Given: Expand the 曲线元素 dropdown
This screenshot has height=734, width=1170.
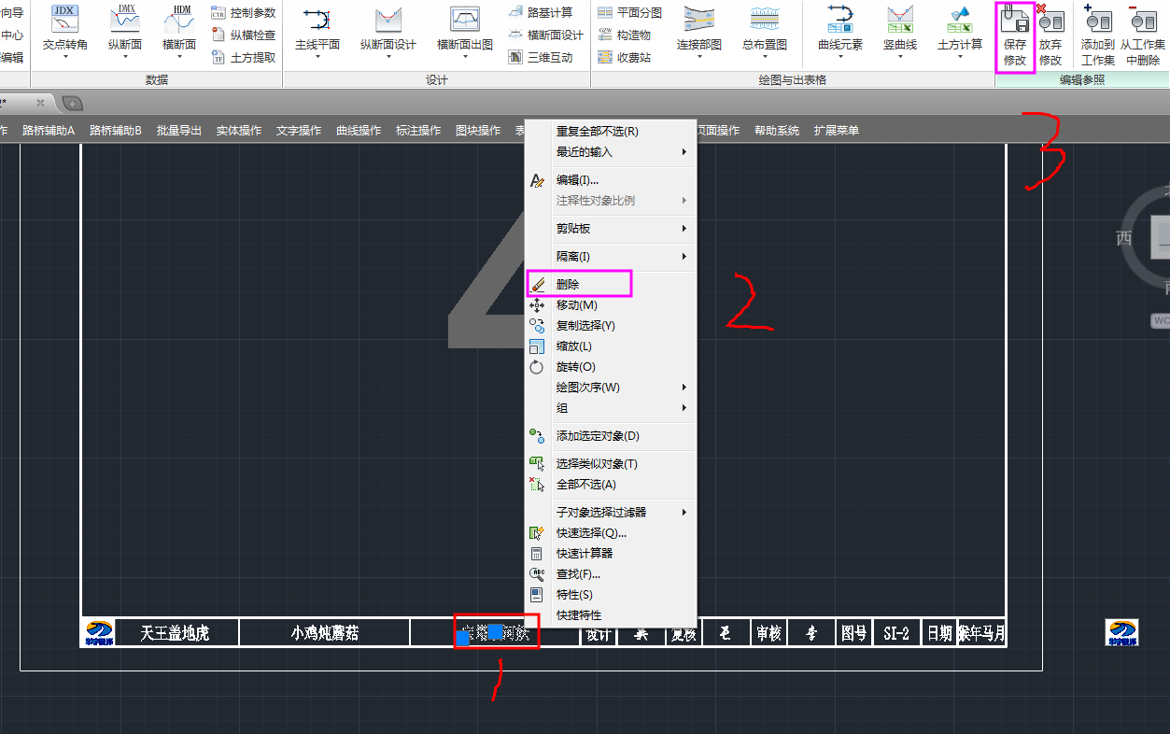Looking at the screenshot, I should coord(840,57).
